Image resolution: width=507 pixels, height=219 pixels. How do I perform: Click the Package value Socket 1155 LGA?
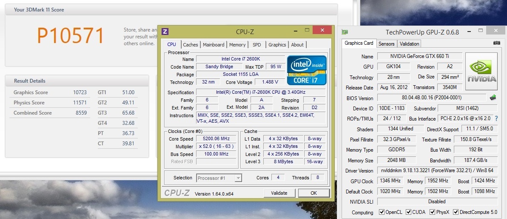pyautogui.click(x=241, y=75)
